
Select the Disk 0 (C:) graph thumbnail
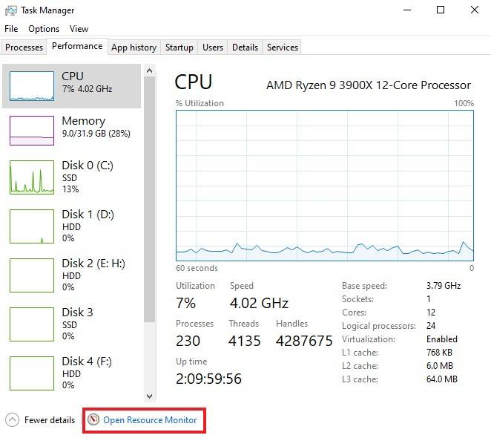32,177
